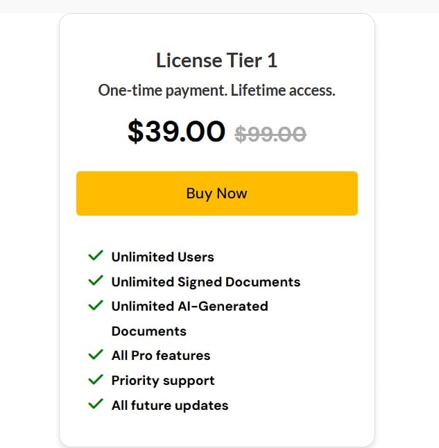Click the 'Unlimited AI-Generated' text line
This screenshot has width=439, height=448.
click(x=189, y=306)
